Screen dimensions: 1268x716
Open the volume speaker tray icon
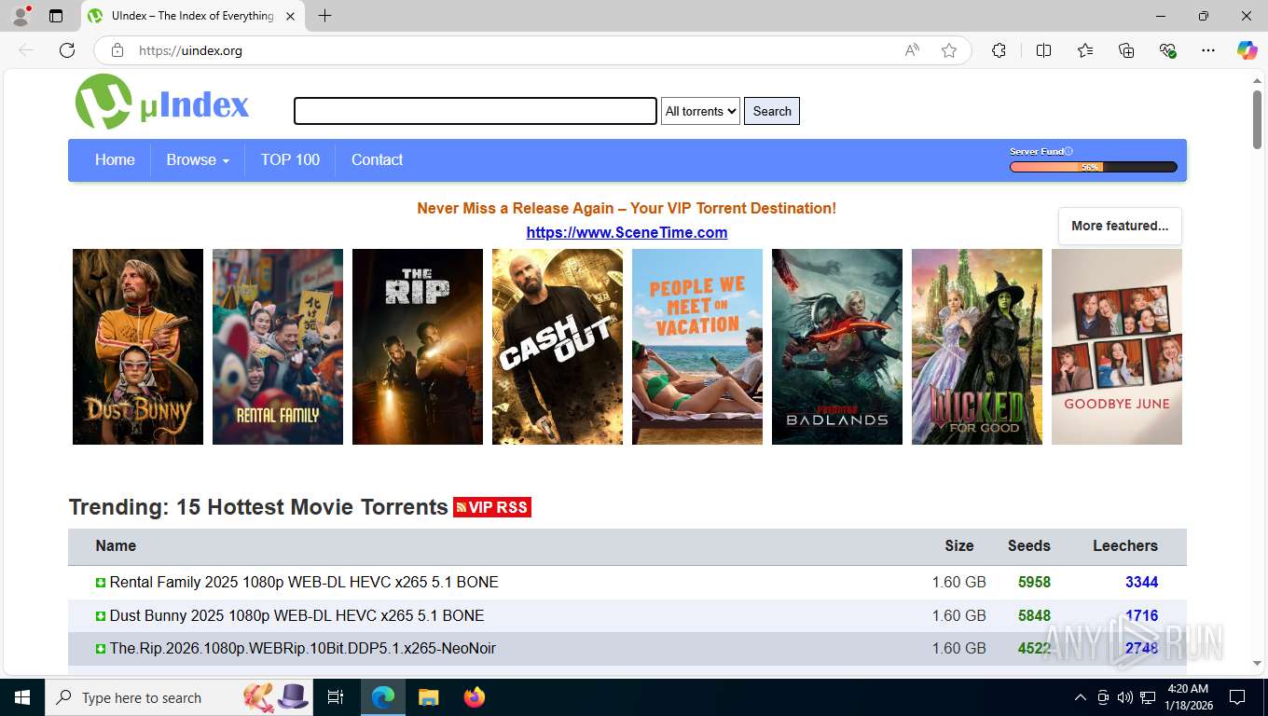[1125, 697]
